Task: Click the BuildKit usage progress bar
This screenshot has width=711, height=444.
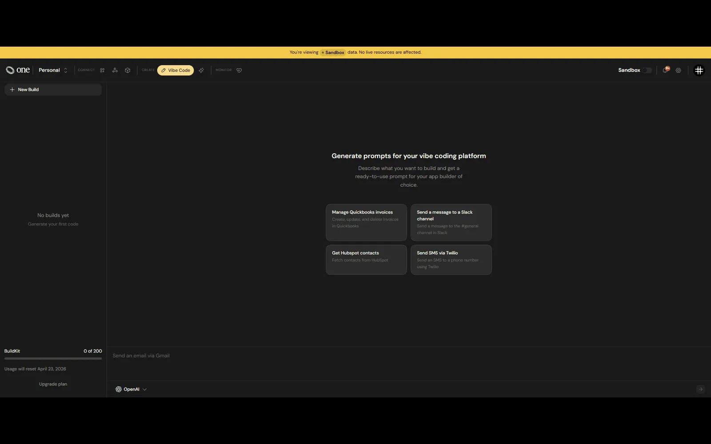Action: point(53,358)
